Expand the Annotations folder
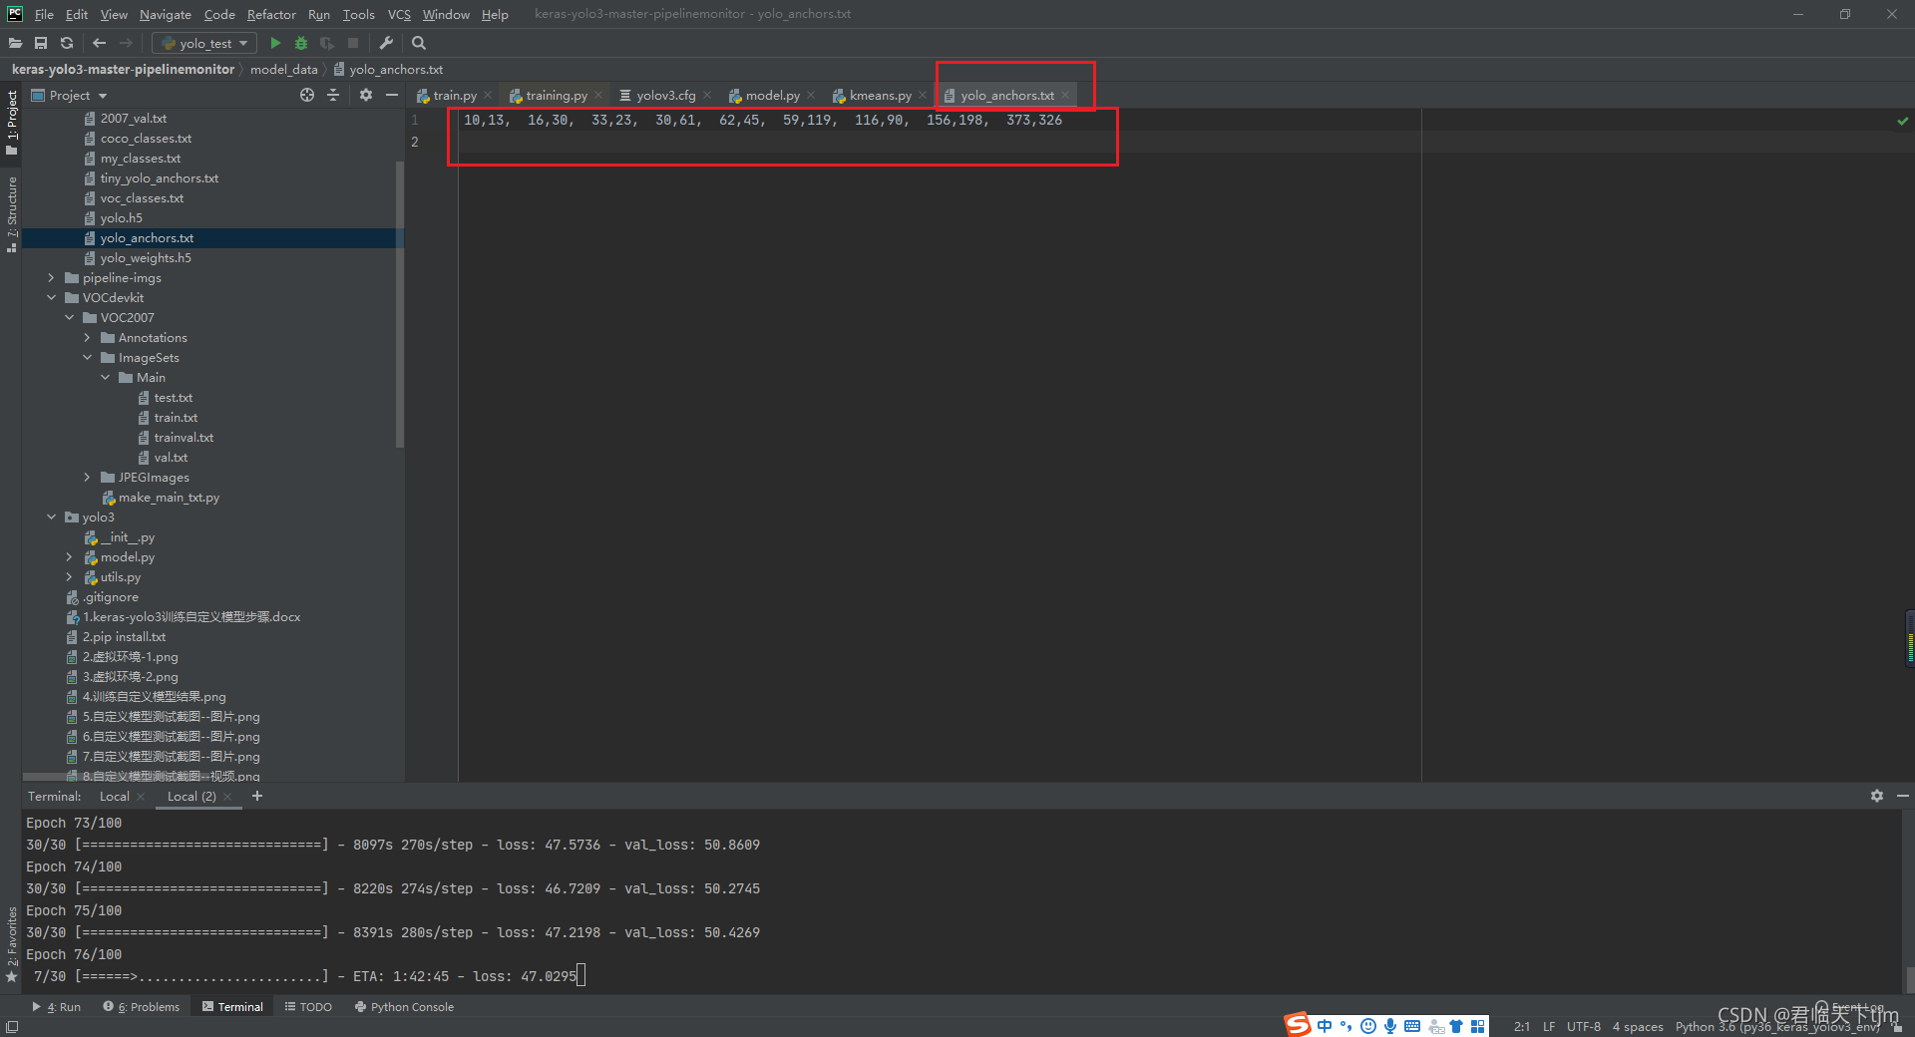The height and width of the screenshot is (1037, 1915). tap(87, 338)
